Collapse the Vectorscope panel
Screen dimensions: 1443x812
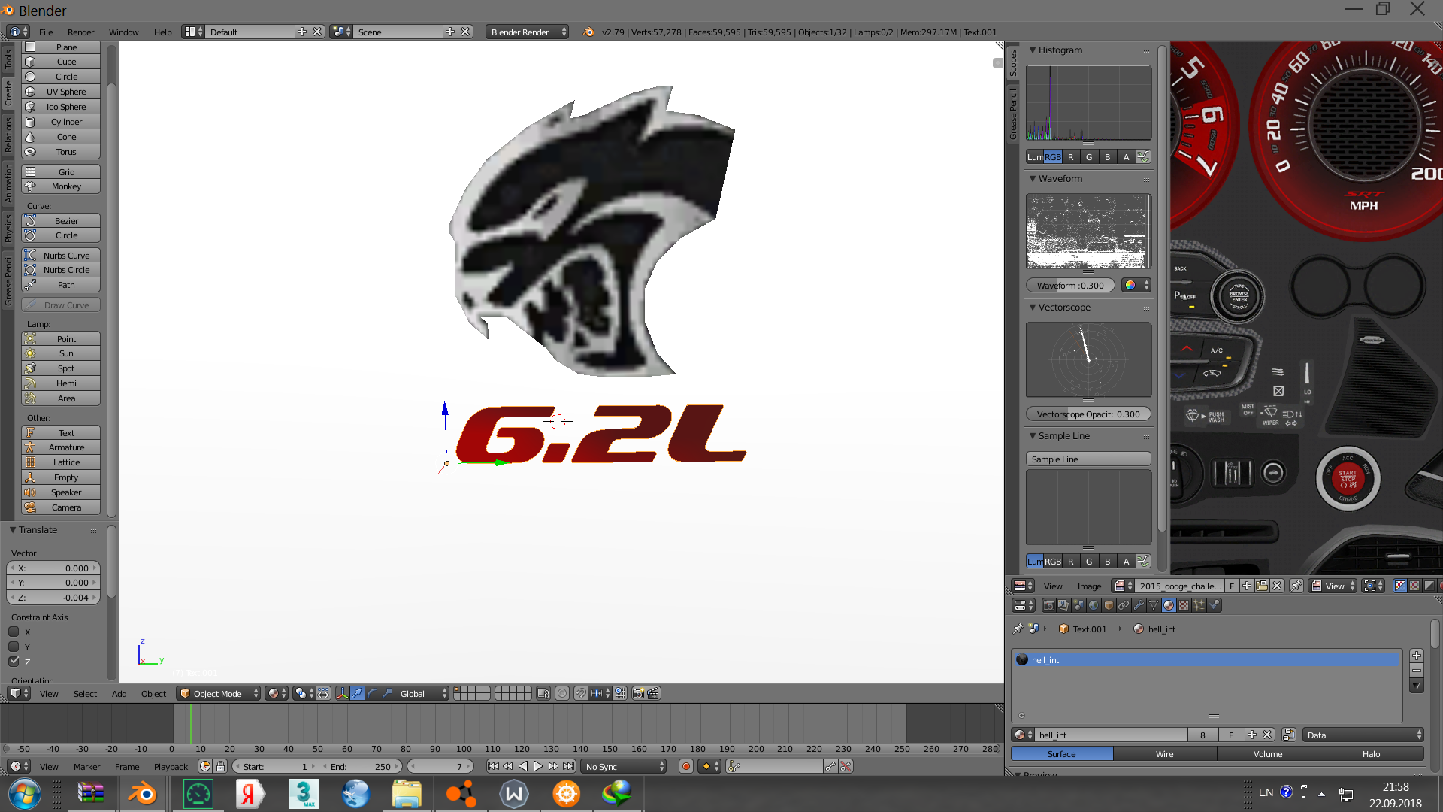tap(1033, 308)
